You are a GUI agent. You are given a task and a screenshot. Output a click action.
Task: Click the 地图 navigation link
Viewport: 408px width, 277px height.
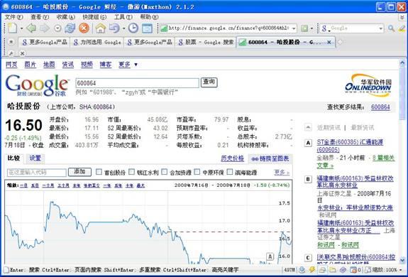(x=49, y=65)
